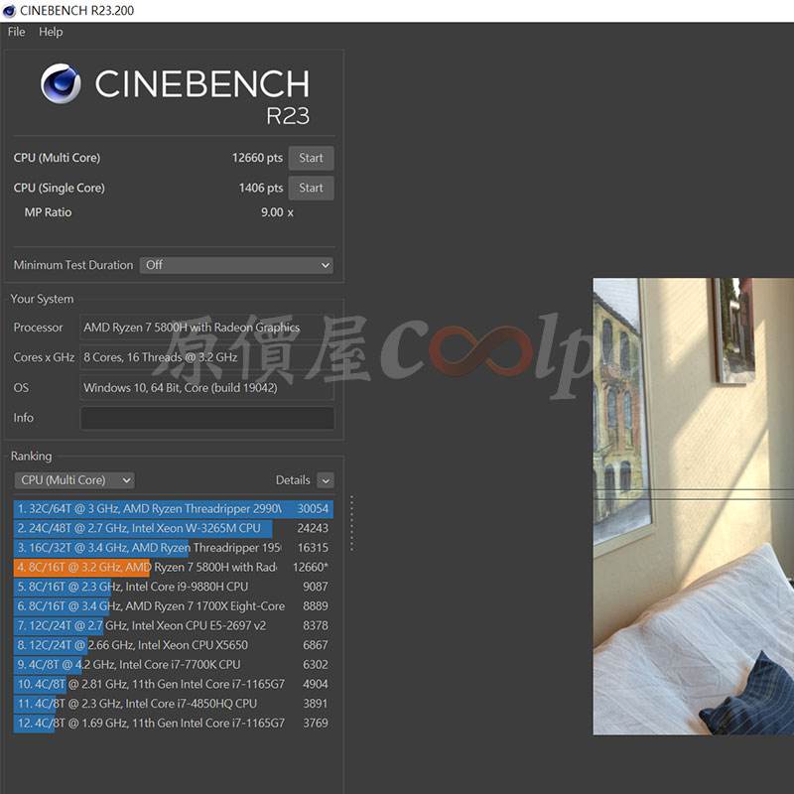Open the File menu
The image size is (794, 794).
point(16,32)
